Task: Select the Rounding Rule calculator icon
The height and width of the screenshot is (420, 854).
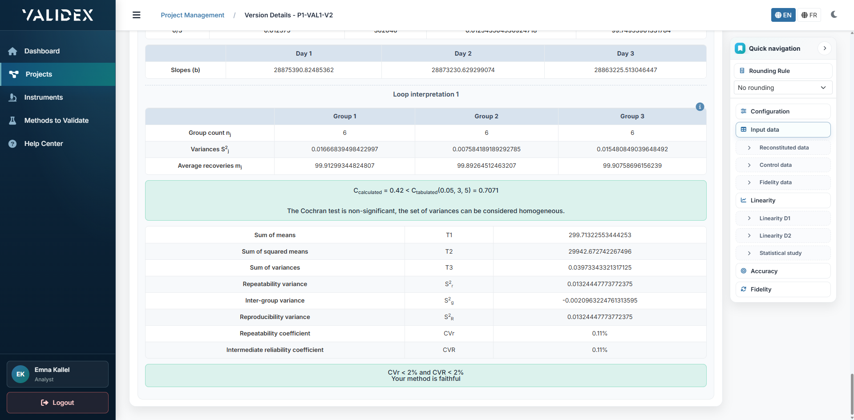Action: 742,71
